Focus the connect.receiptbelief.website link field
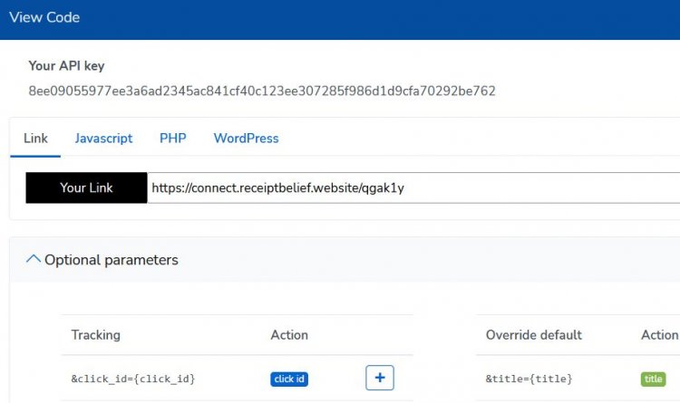680x403 pixels. pos(408,187)
